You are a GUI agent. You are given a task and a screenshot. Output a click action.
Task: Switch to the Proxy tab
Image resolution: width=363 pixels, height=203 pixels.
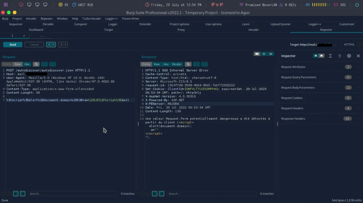(181, 30)
